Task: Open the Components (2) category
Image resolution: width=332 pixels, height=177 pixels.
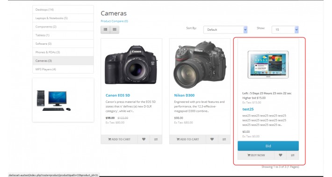Action: pyautogui.click(x=63, y=27)
